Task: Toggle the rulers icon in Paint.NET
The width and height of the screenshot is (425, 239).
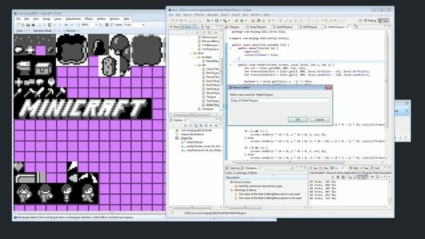Action: point(112,25)
